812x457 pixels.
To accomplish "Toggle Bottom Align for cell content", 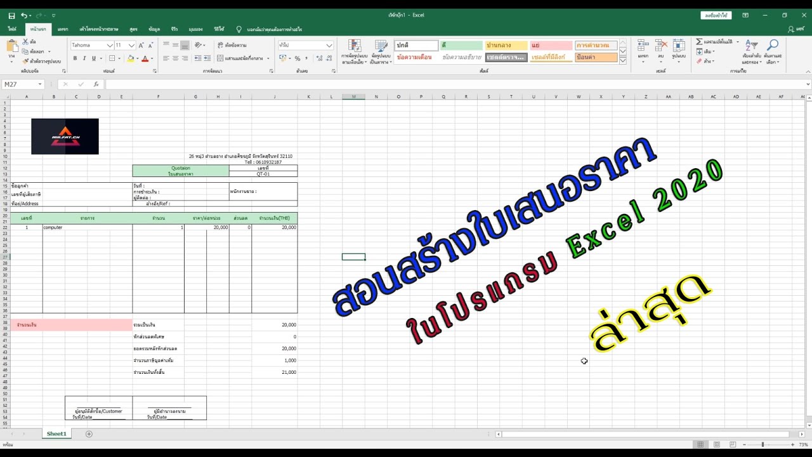I will (185, 45).
